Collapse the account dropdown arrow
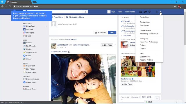 point(160,12)
